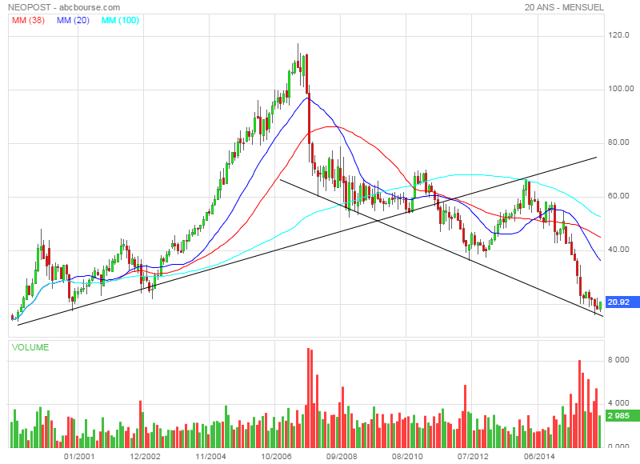Viewport: 640px width, 464px height.
Task: Click the 09/2008 date axis label
Action: point(342,456)
